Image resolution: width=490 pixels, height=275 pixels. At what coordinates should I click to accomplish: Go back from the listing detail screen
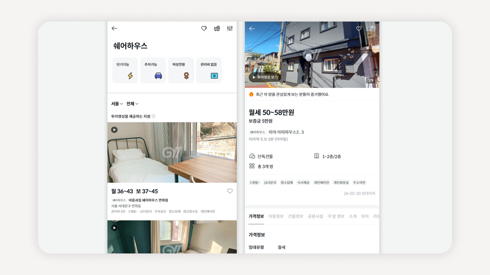(x=252, y=28)
